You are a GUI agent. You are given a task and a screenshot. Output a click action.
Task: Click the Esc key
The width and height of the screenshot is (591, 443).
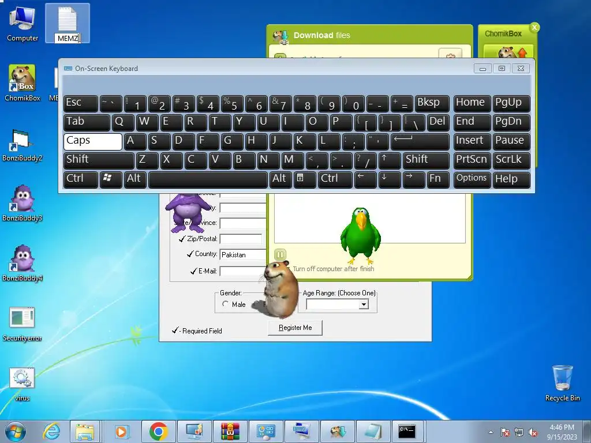click(81, 104)
